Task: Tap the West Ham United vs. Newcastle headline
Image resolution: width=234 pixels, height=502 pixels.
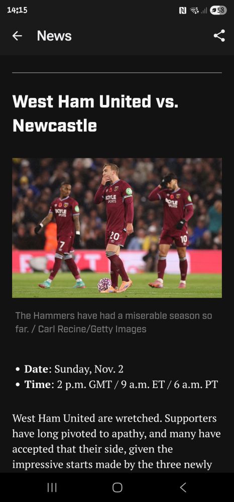Action: [x=95, y=113]
